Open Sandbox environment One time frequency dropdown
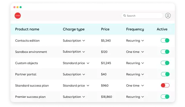Screen dimensions: 185x107 [135, 52]
